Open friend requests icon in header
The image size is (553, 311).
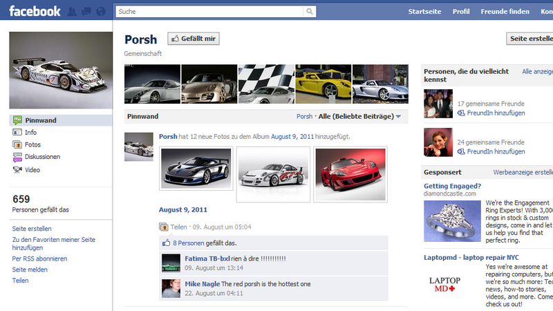(72, 12)
